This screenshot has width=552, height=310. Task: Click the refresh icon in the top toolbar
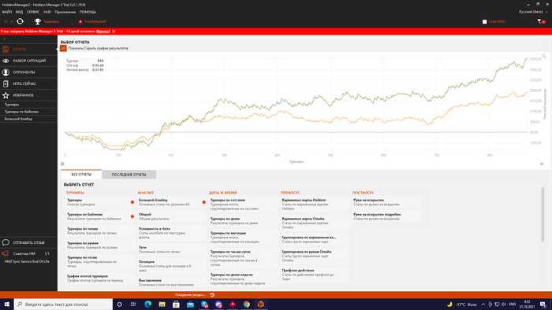click(x=20, y=21)
